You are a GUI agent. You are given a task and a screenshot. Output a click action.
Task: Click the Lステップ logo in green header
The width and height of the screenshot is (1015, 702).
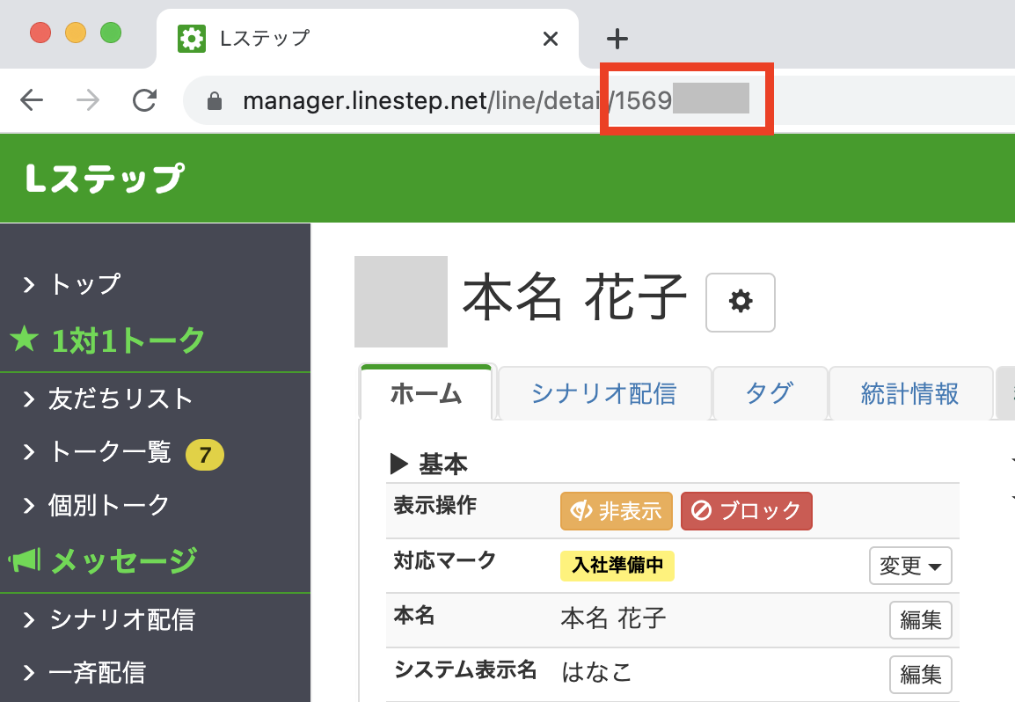point(105,179)
